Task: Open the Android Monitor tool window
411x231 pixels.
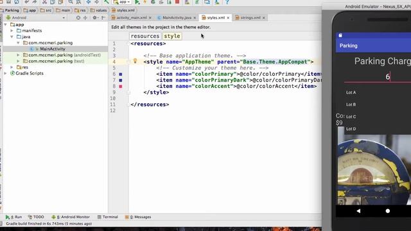Action: point(71,217)
